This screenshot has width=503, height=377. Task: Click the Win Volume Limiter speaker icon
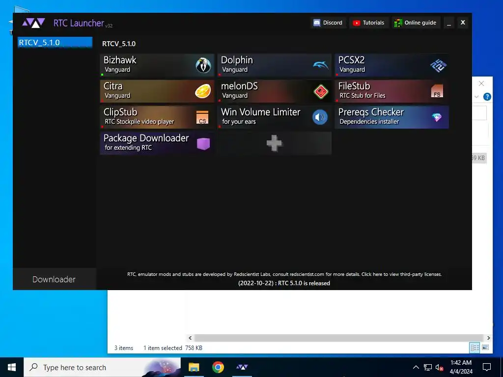[320, 117]
